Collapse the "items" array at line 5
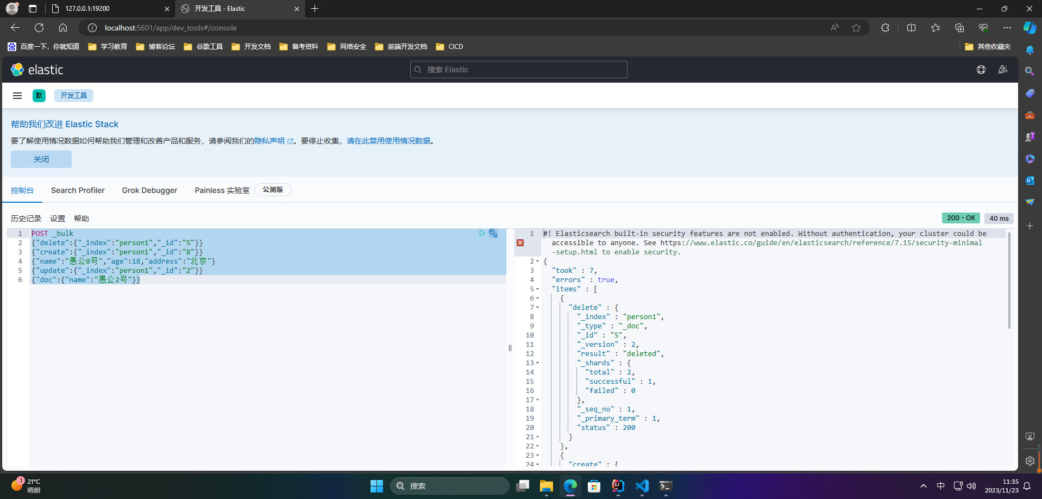This screenshot has width=1042, height=499. (x=538, y=289)
